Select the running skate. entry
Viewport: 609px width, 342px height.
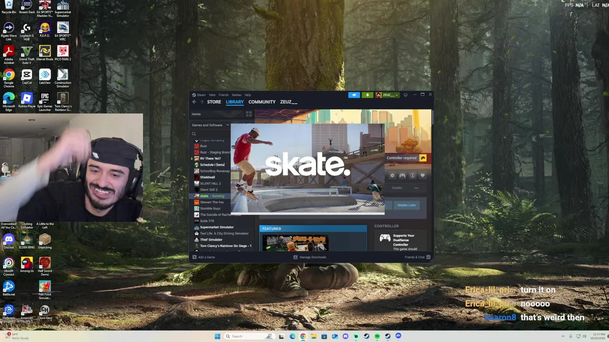click(x=209, y=196)
